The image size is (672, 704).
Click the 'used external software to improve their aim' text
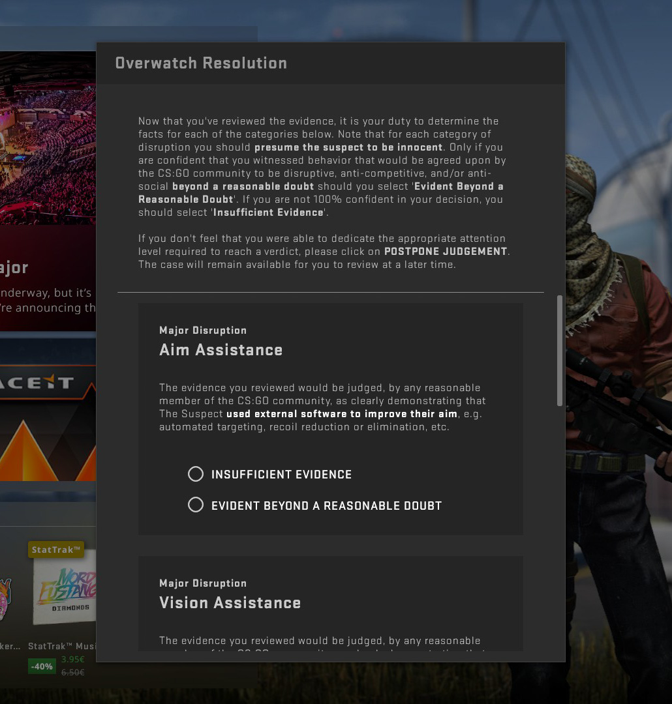click(342, 414)
